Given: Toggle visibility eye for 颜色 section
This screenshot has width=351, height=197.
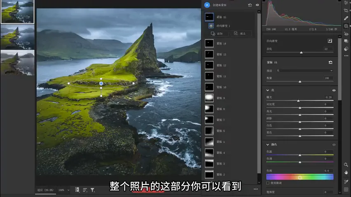Looking at the screenshot, I should (334, 145).
